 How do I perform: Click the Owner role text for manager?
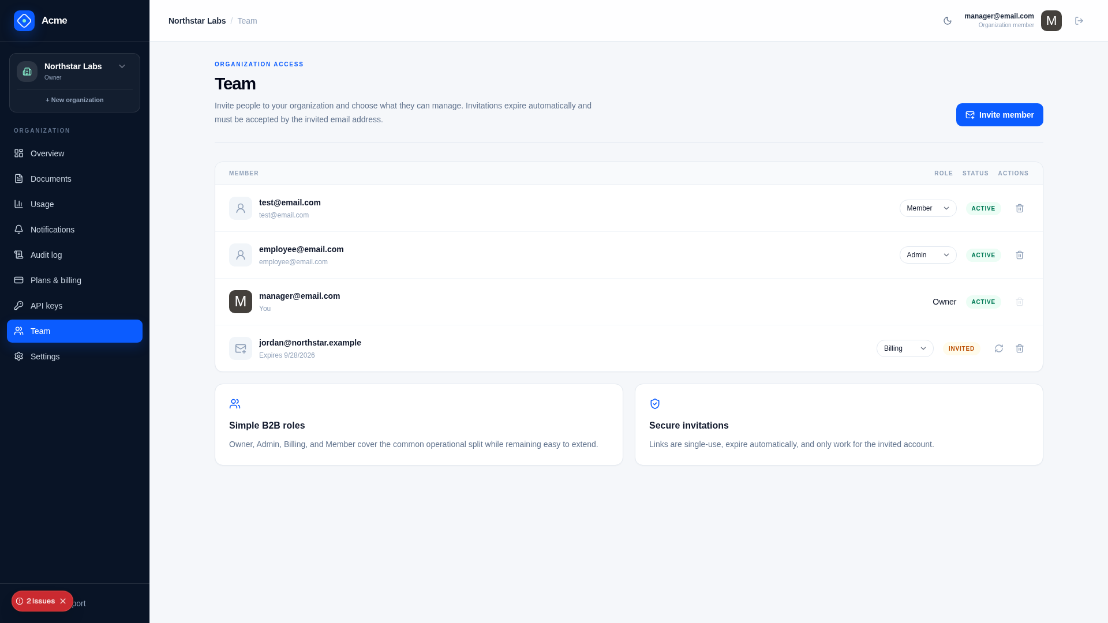pyautogui.click(x=944, y=302)
